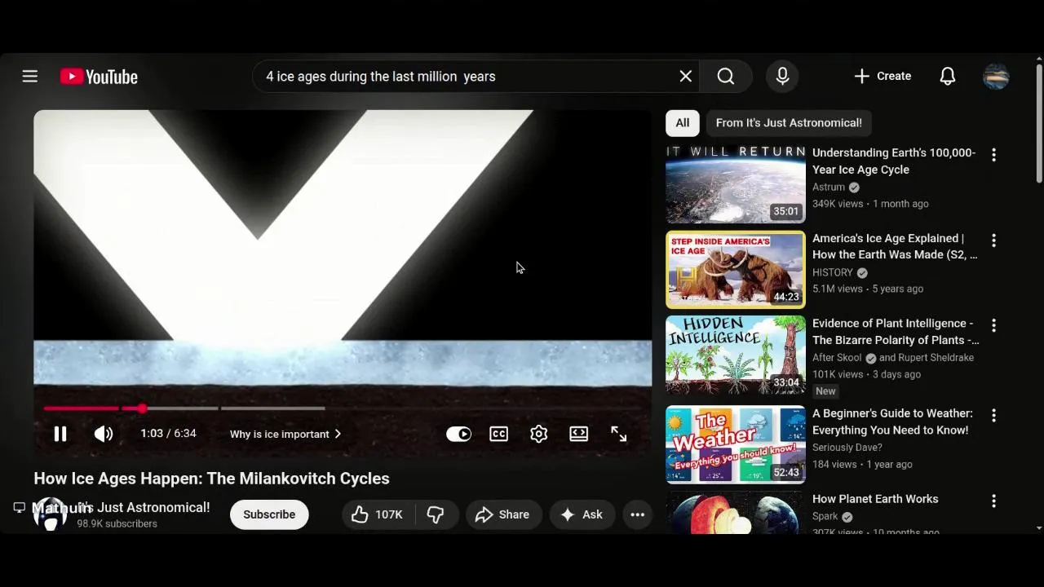Click the channel avatar below video

pyautogui.click(x=50, y=514)
